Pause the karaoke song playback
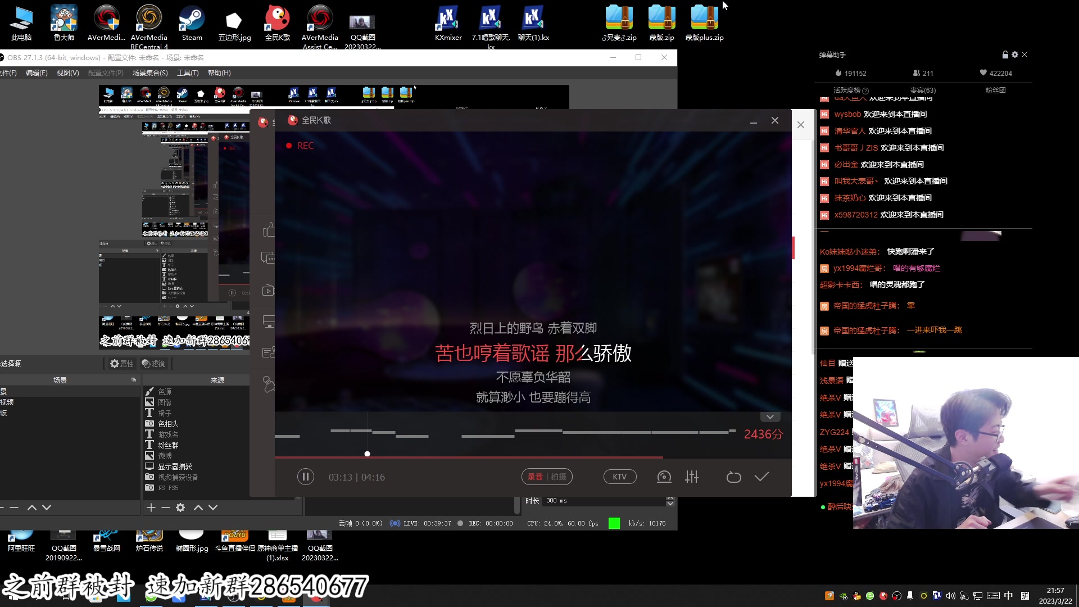 tap(305, 477)
